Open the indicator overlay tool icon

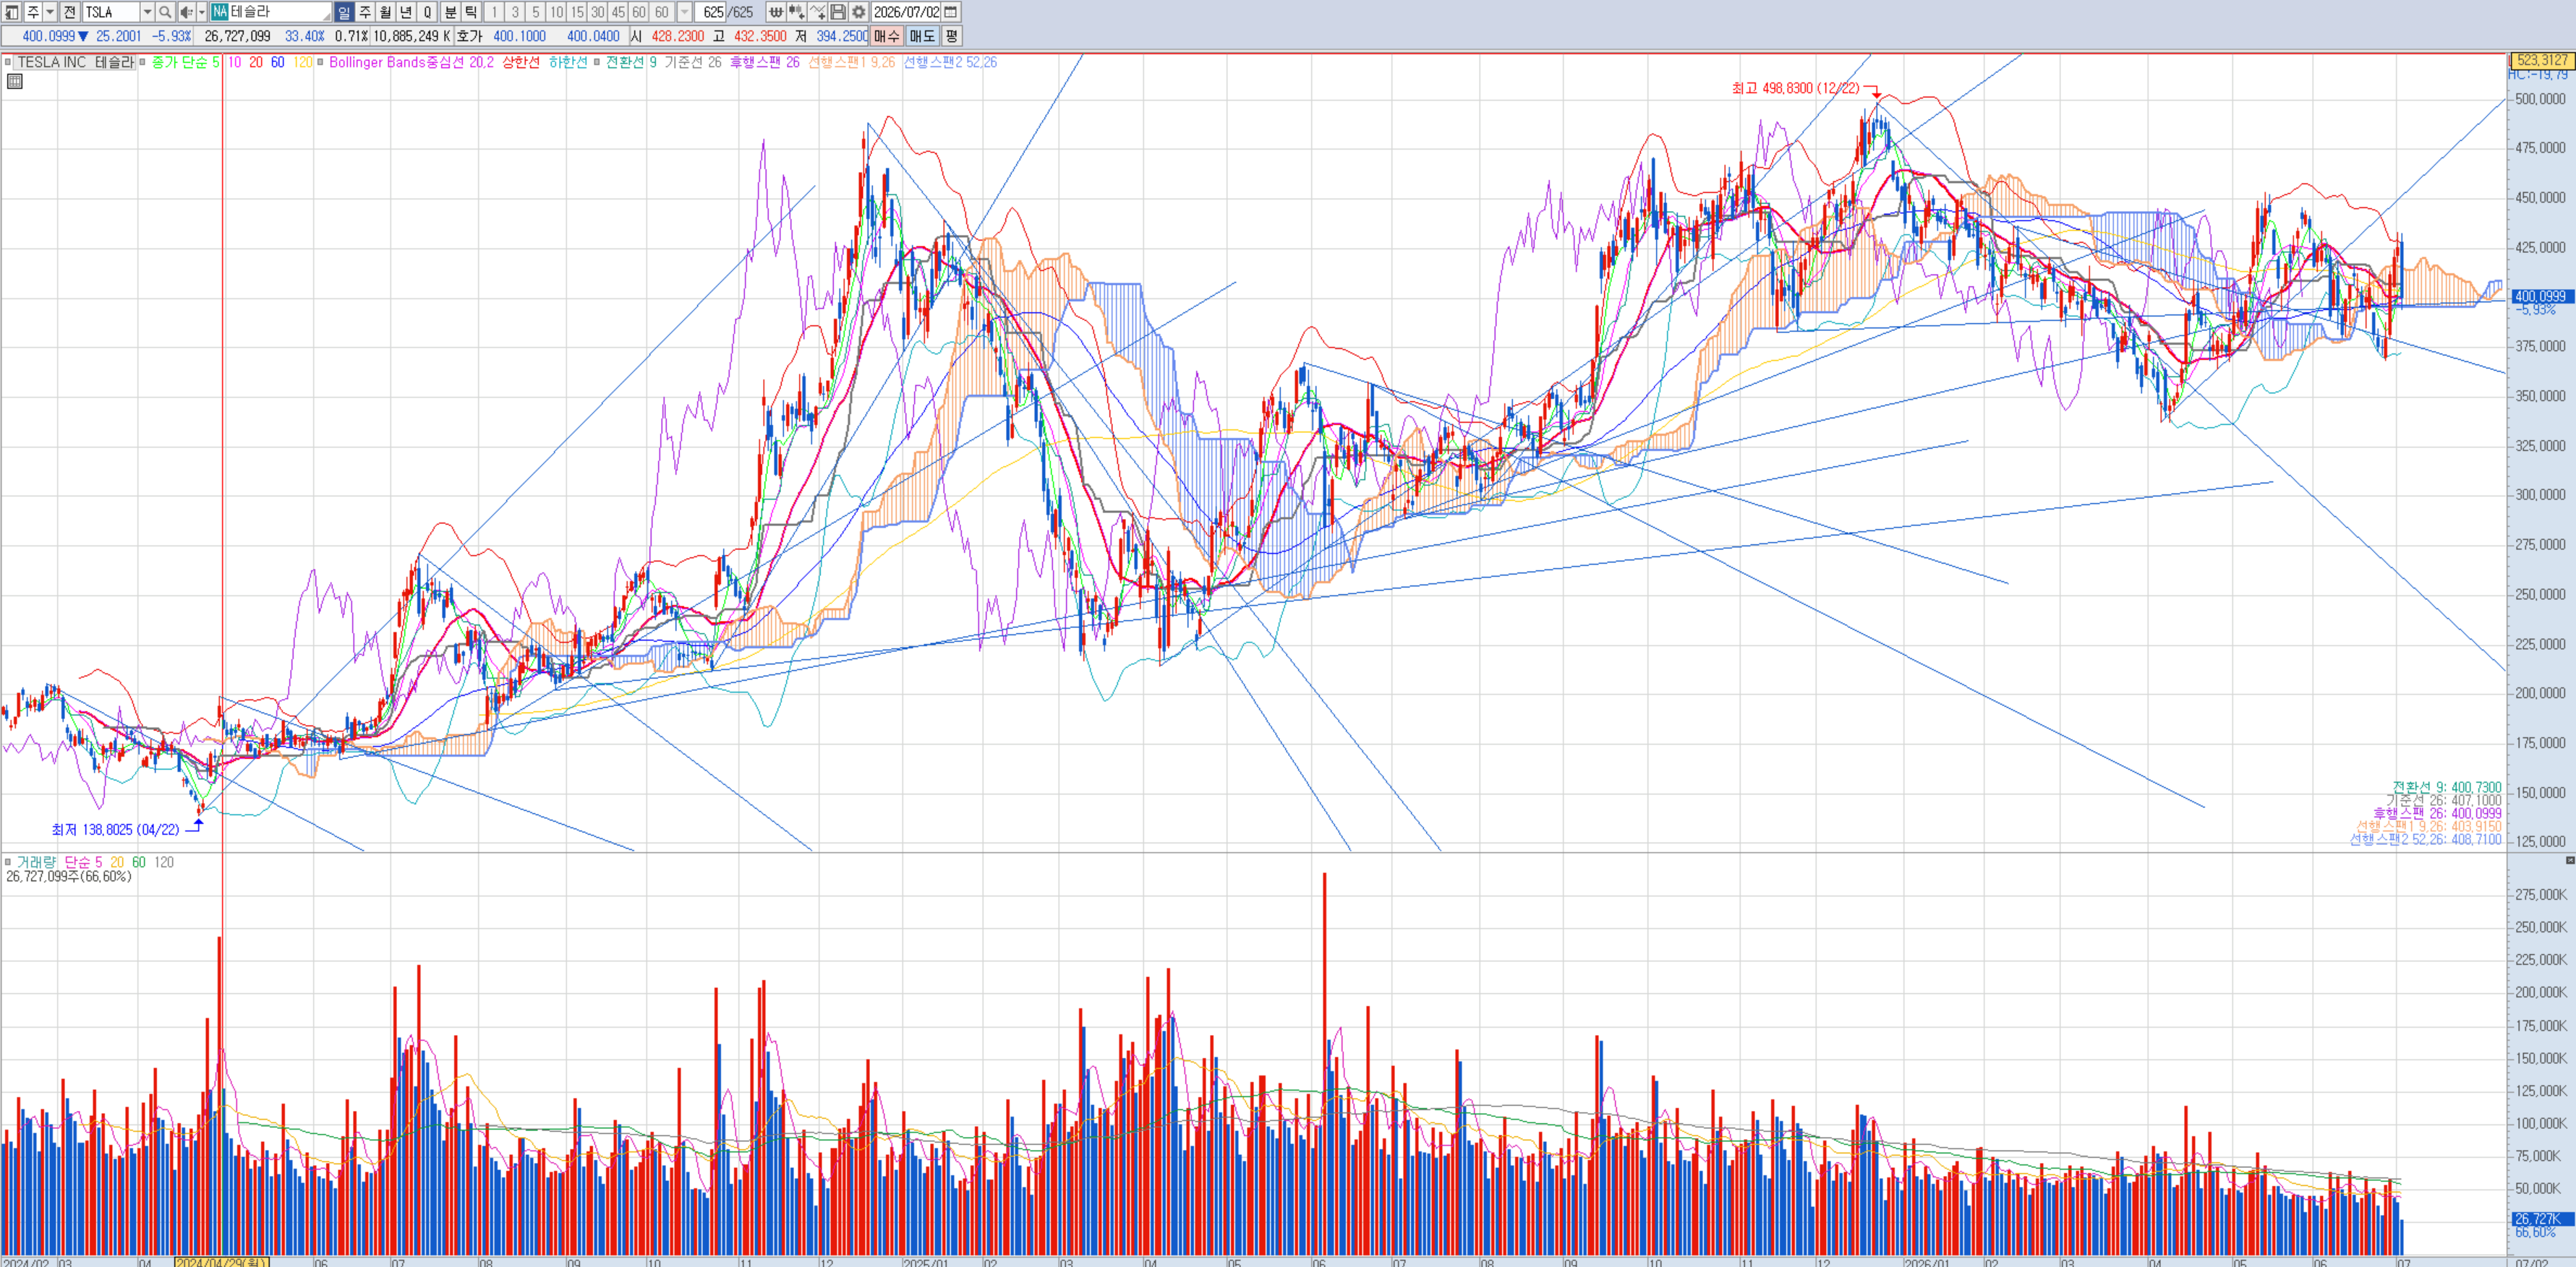776,12
